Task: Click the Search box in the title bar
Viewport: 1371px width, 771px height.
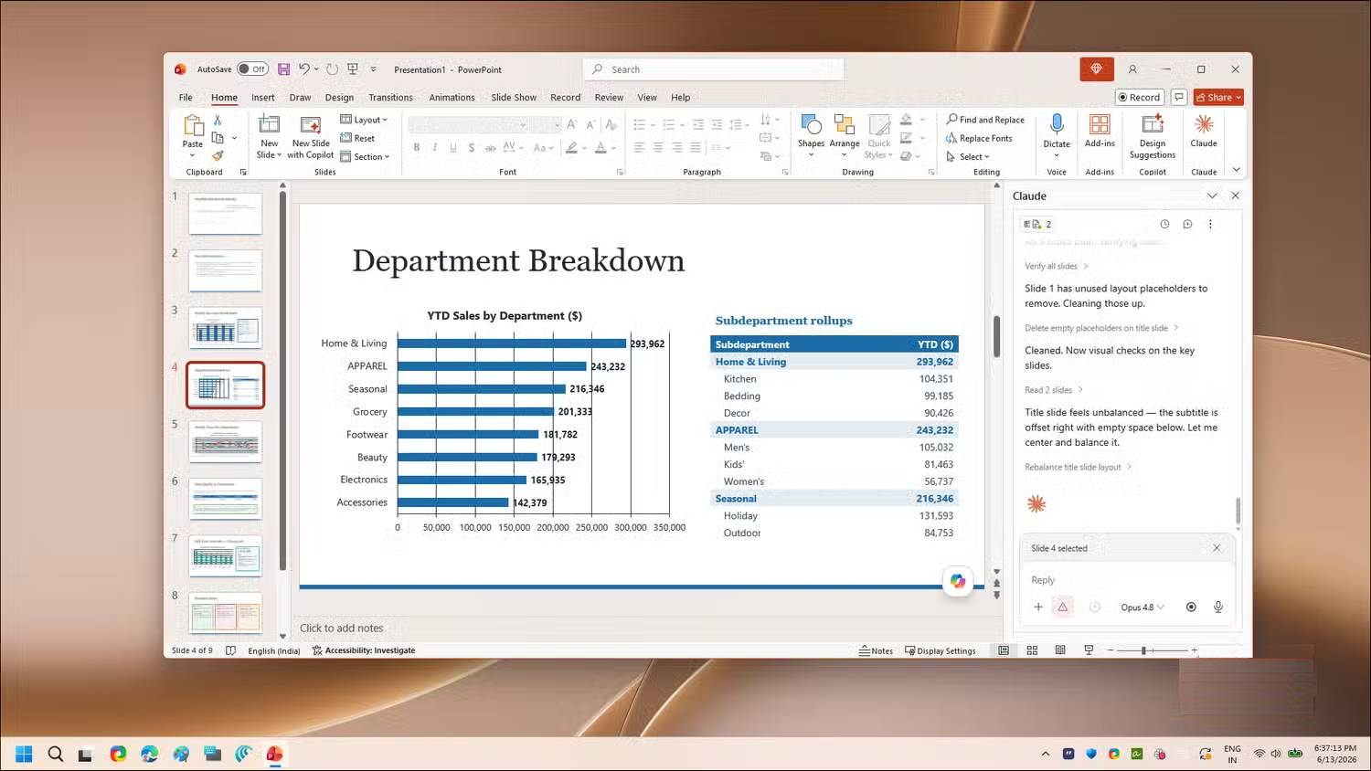Action: (x=713, y=69)
